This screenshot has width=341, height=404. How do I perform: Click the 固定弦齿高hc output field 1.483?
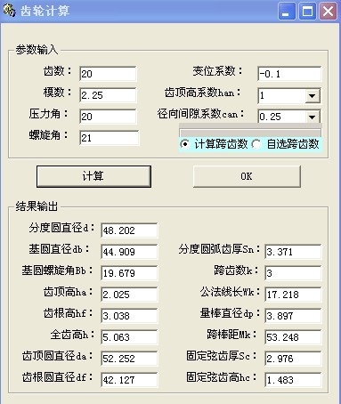pyautogui.click(x=293, y=380)
